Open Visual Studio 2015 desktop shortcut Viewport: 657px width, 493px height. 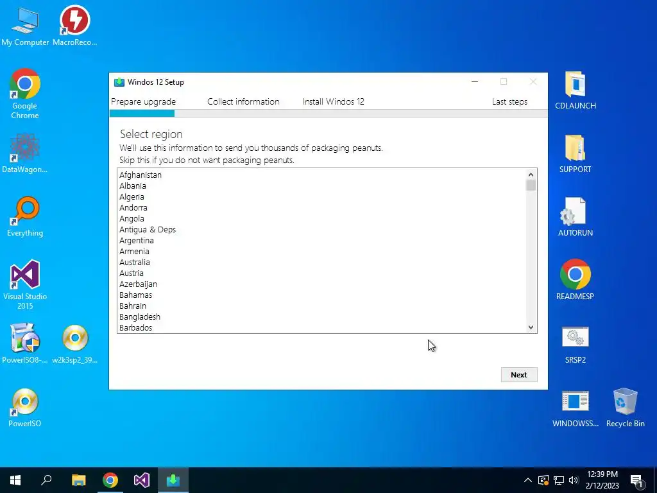(25, 285)
